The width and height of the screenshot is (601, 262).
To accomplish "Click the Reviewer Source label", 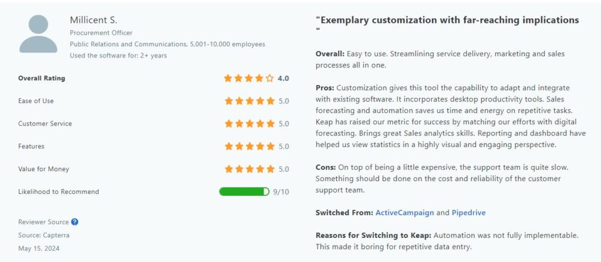I will coord(43,222).
